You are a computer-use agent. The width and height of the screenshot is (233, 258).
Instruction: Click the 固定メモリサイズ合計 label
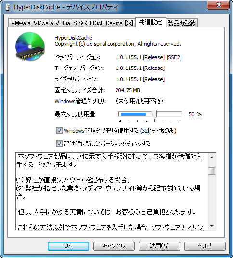[79, 90]
